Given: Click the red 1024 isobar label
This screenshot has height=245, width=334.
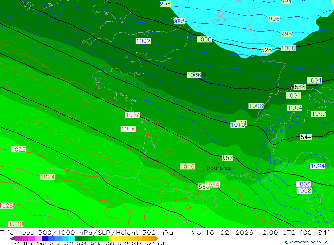Looking at the screenshot, I should point(47,177).
